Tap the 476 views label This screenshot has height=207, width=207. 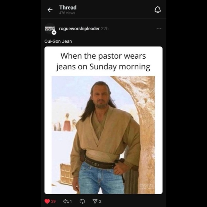point(67,13)
